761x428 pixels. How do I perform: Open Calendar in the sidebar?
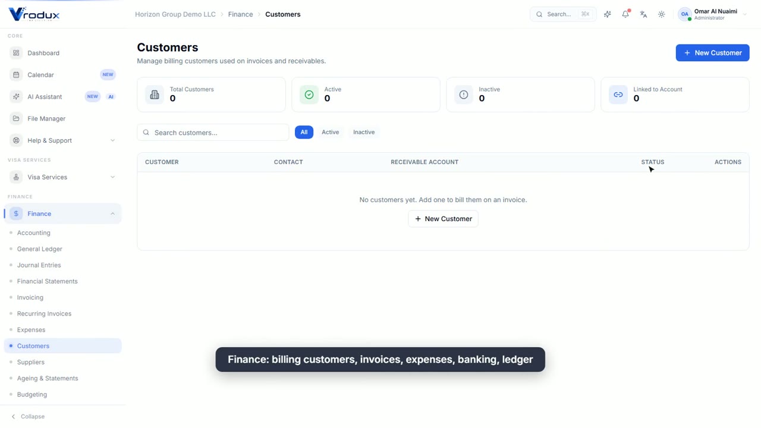(x=62, y=75)
